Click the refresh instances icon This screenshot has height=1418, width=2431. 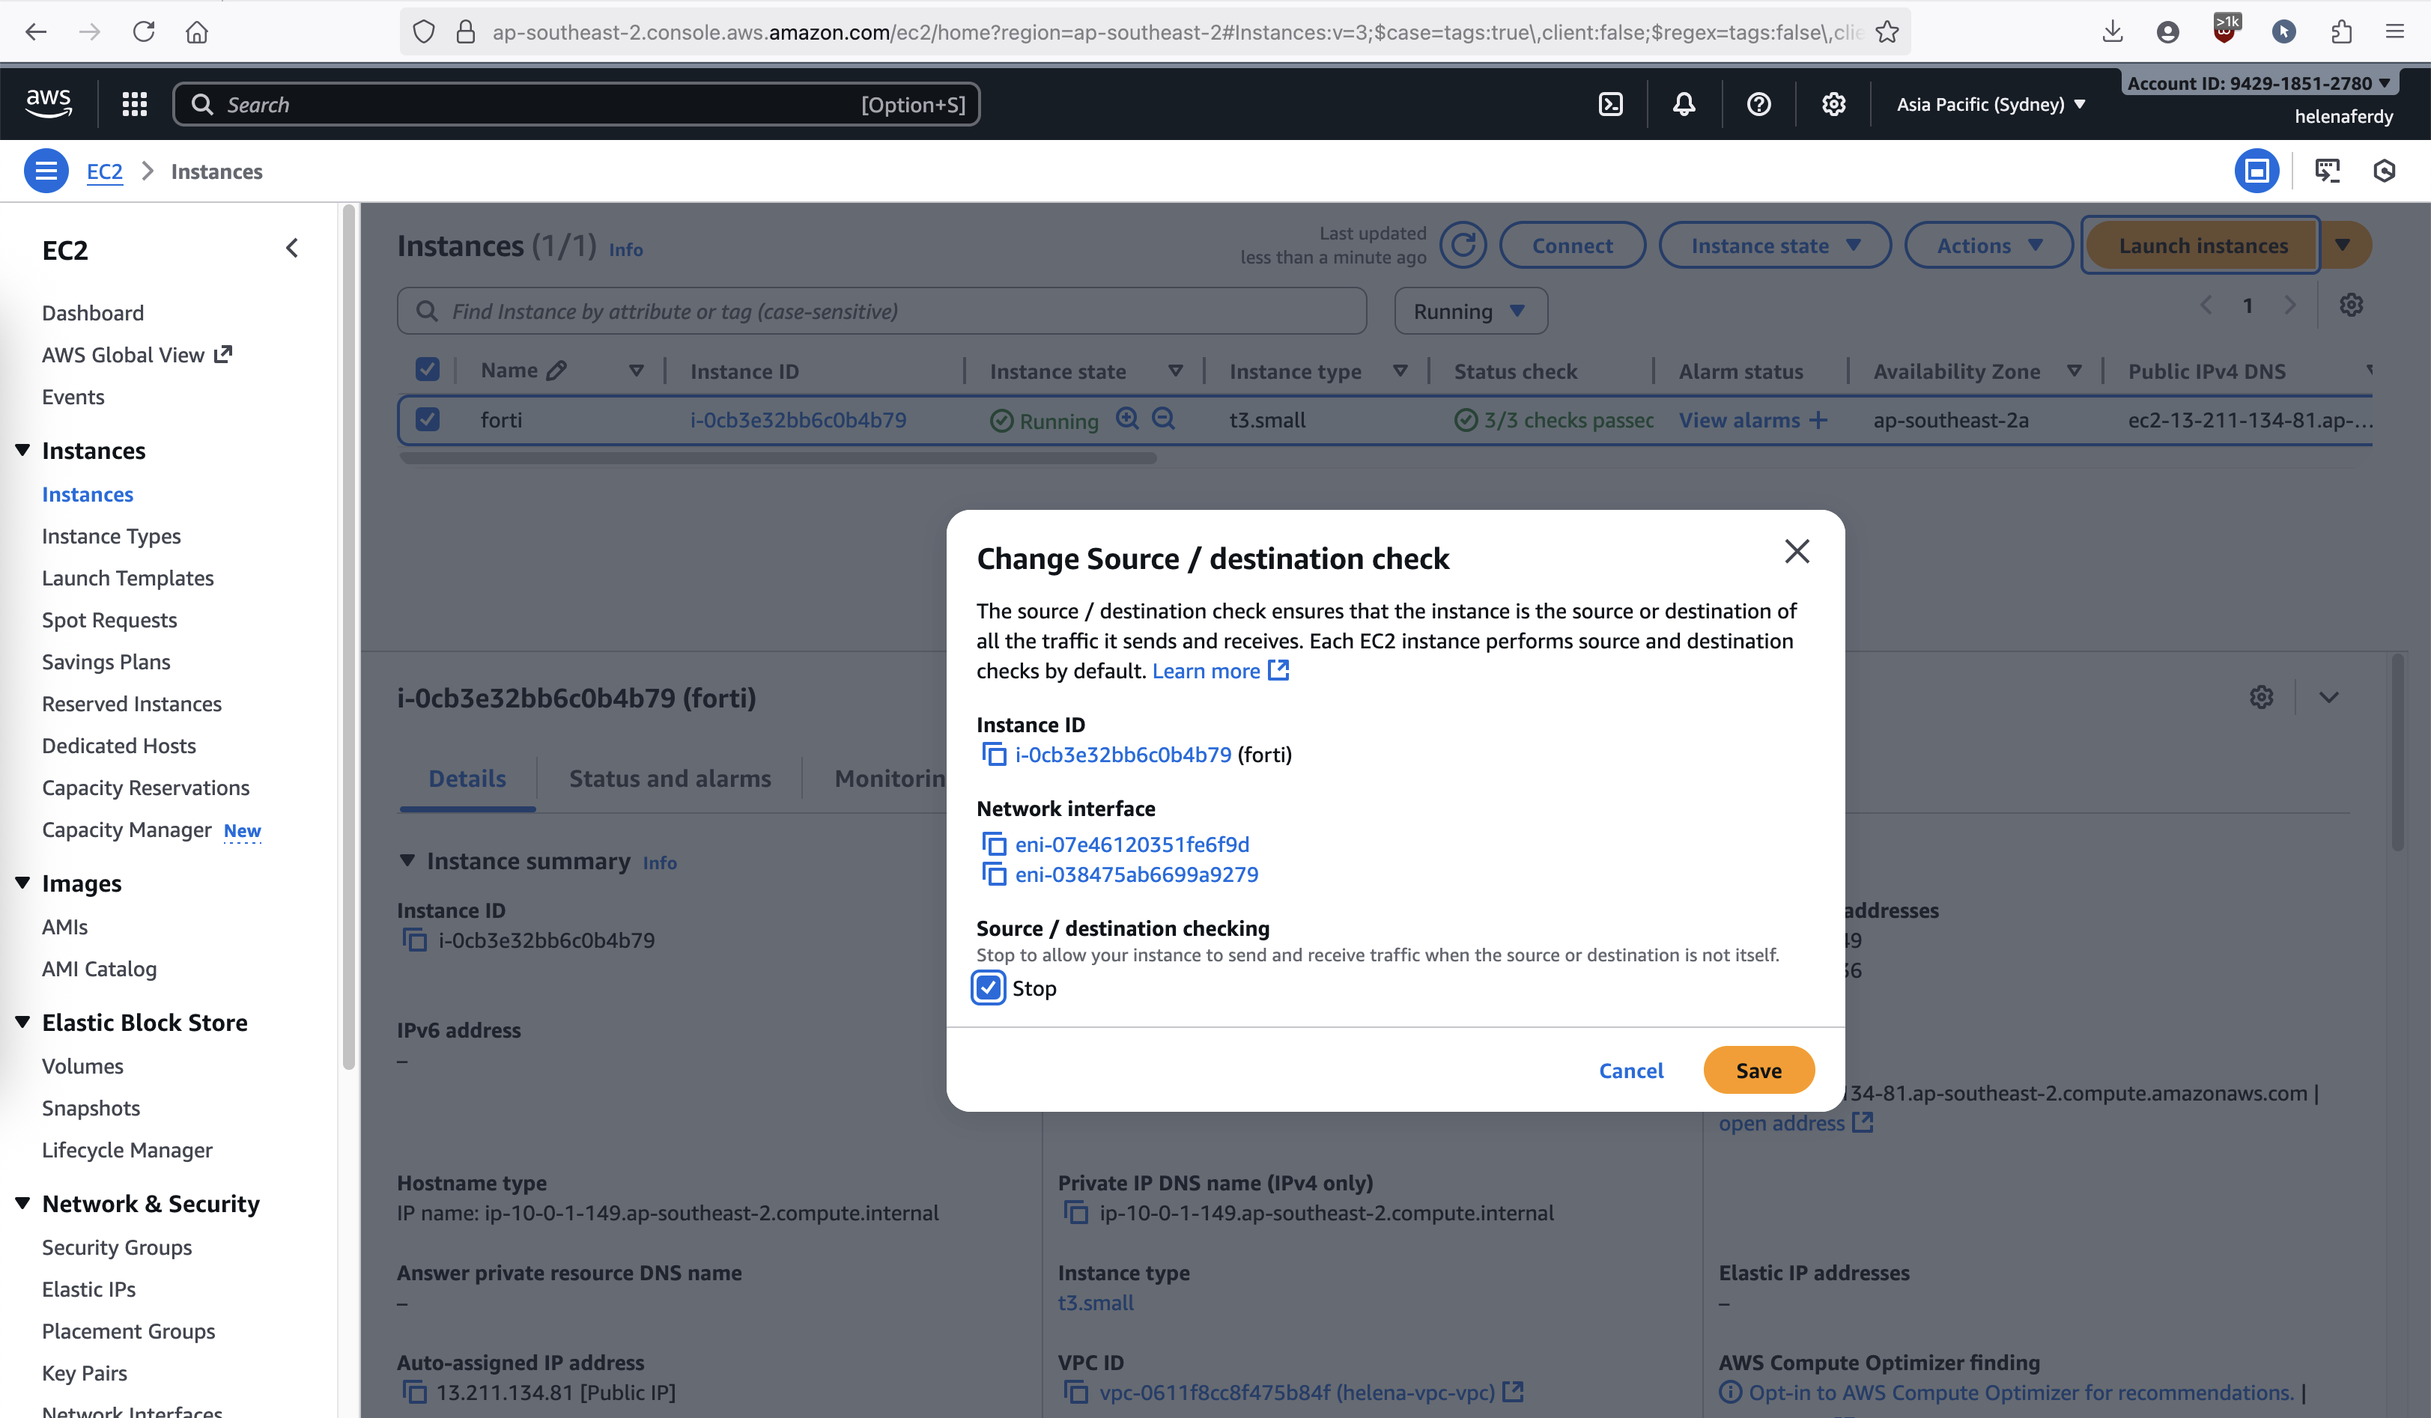1463,245
